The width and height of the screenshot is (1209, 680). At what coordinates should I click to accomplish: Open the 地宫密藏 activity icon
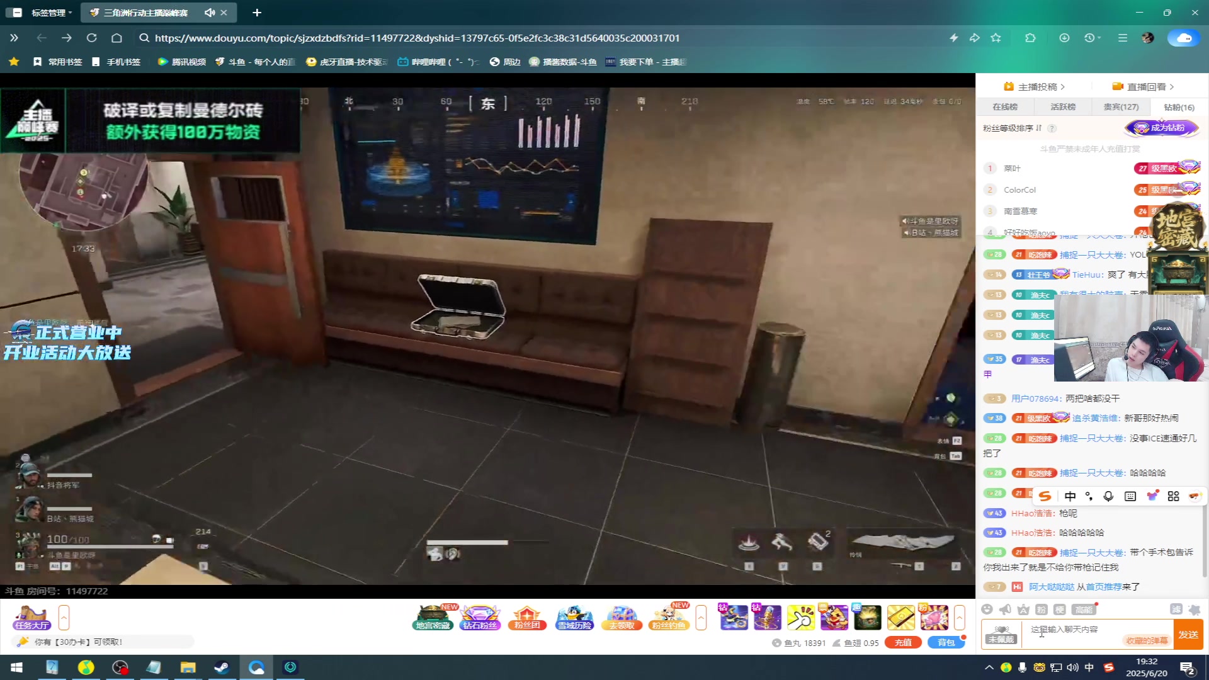click(433, 617)
